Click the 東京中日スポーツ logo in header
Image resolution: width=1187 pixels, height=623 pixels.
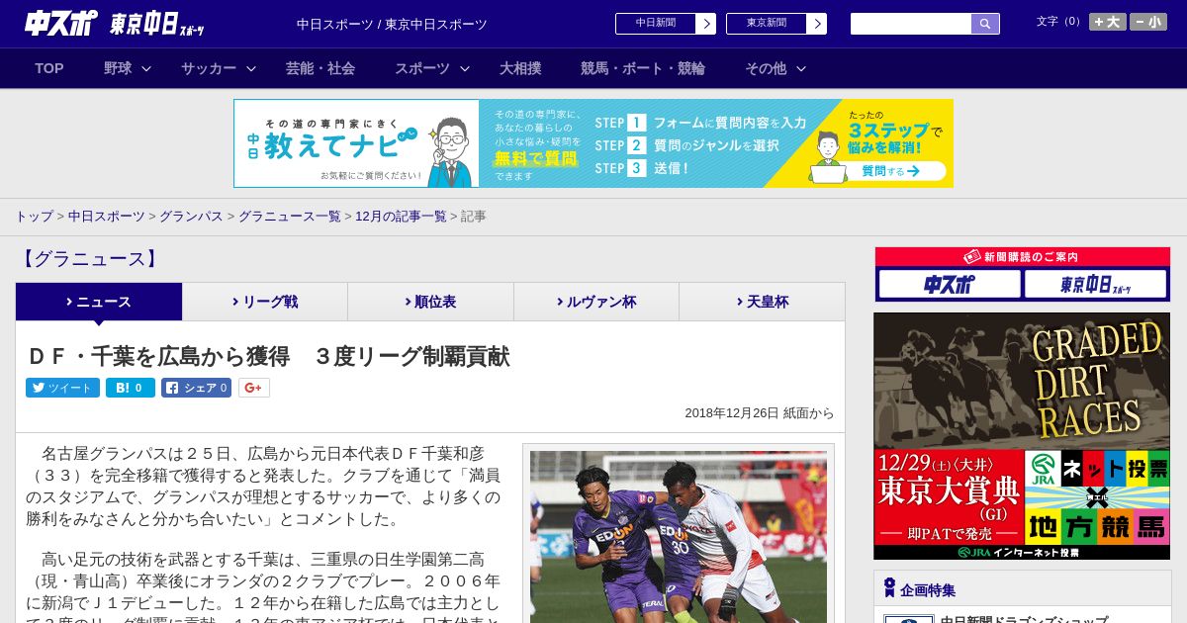click(156, 24)
